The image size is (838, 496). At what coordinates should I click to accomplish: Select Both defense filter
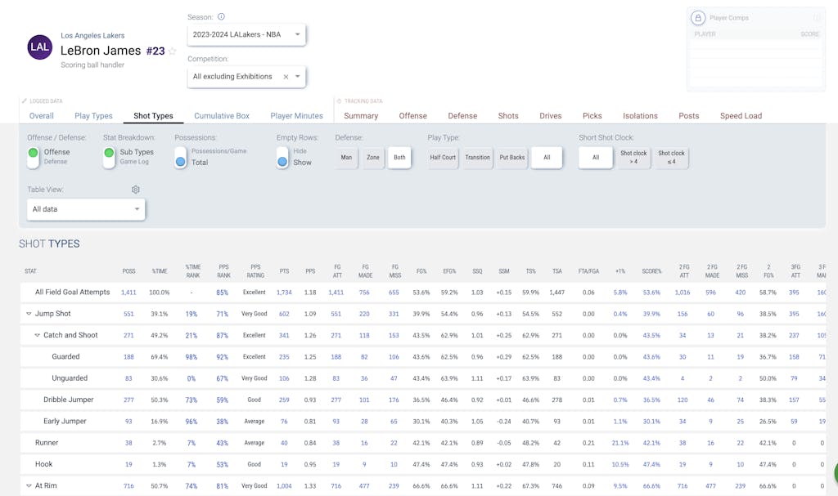[399, 158]
